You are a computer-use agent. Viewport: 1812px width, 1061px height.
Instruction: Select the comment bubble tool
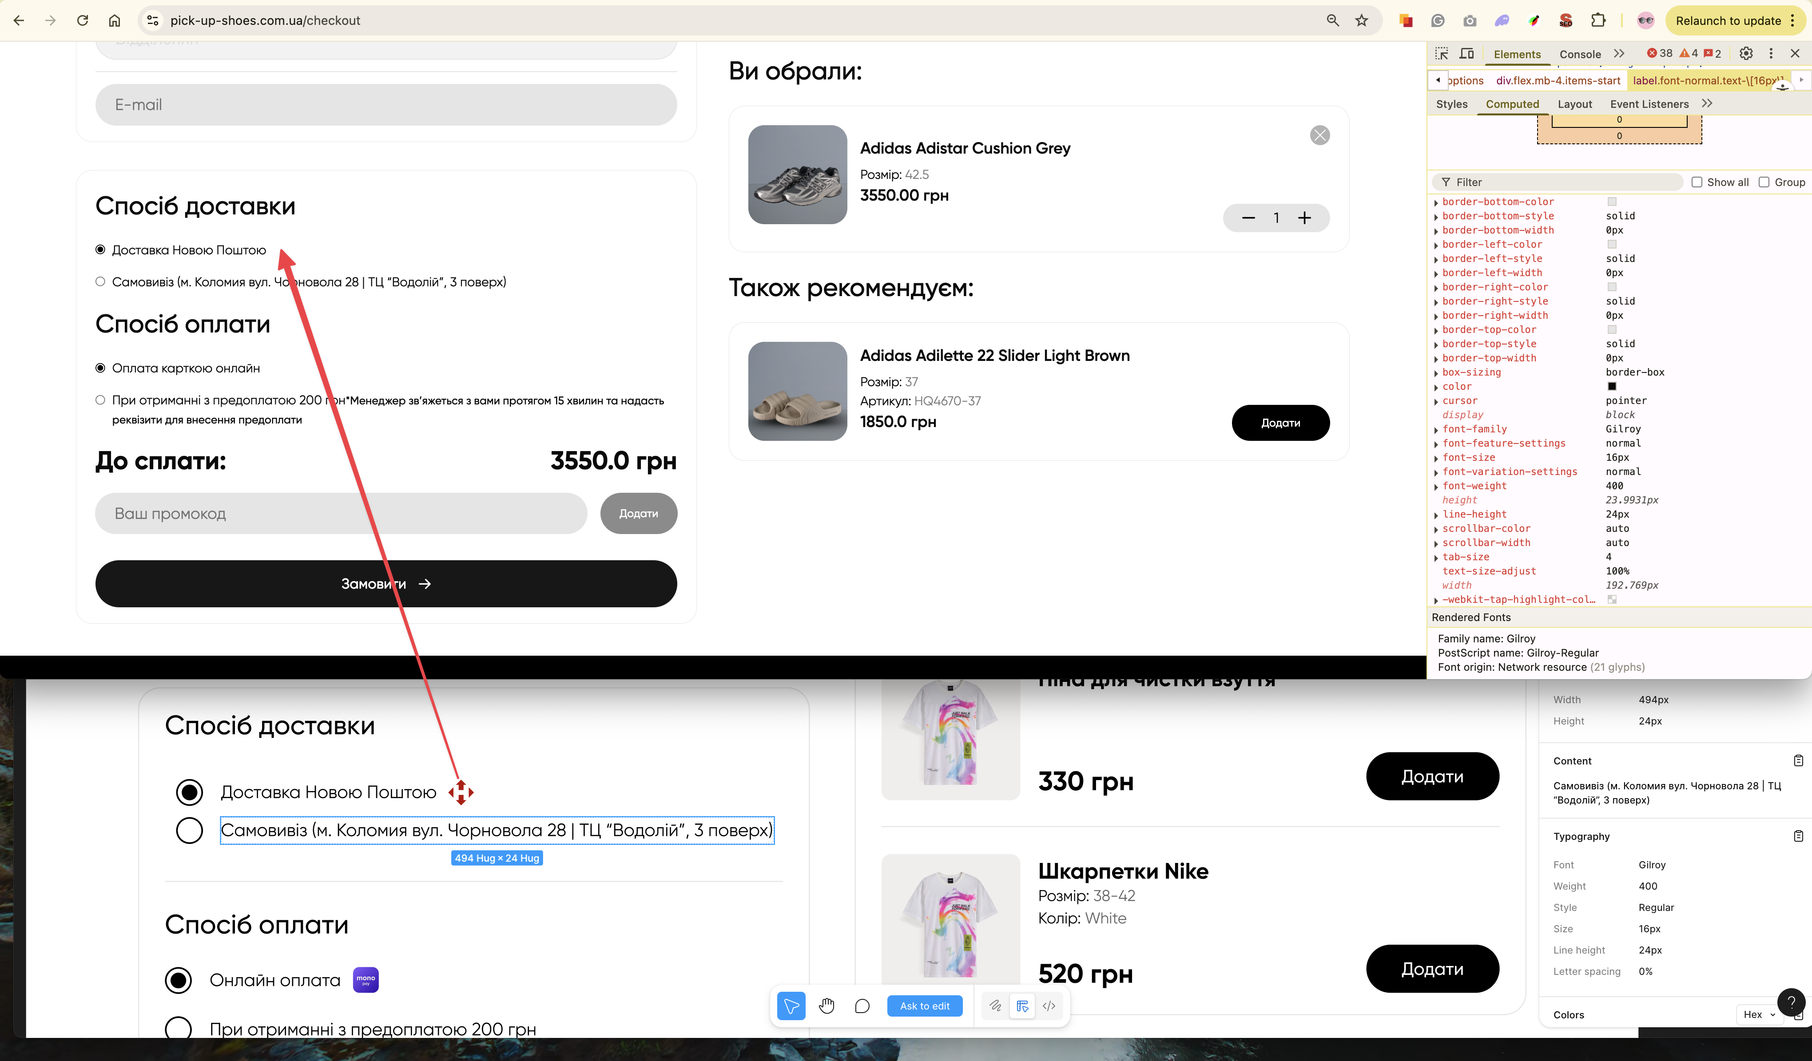(x=862, y=1006)
